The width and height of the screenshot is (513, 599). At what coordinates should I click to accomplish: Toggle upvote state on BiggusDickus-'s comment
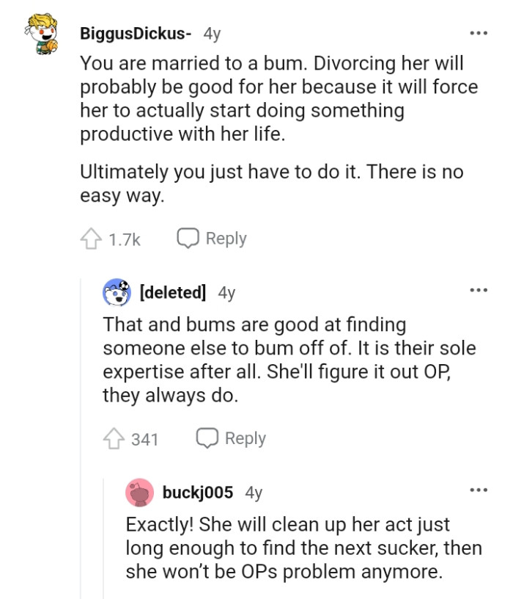89,238
